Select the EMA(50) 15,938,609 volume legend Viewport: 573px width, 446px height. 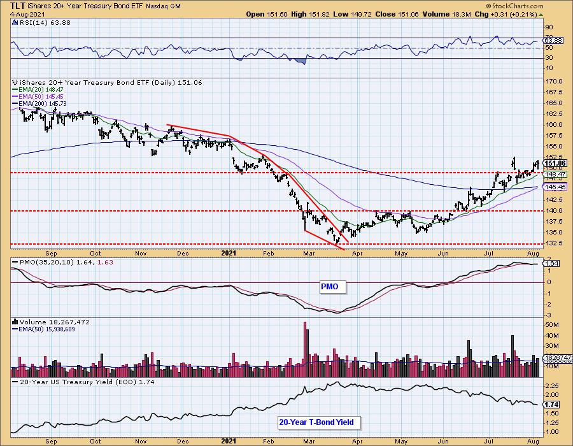pyautogui.click(x=44, y=329)
